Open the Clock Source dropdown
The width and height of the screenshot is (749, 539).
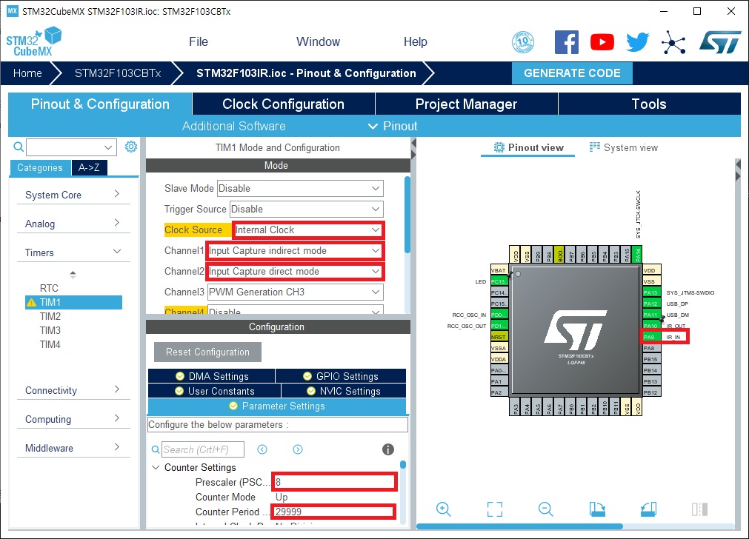309,230
